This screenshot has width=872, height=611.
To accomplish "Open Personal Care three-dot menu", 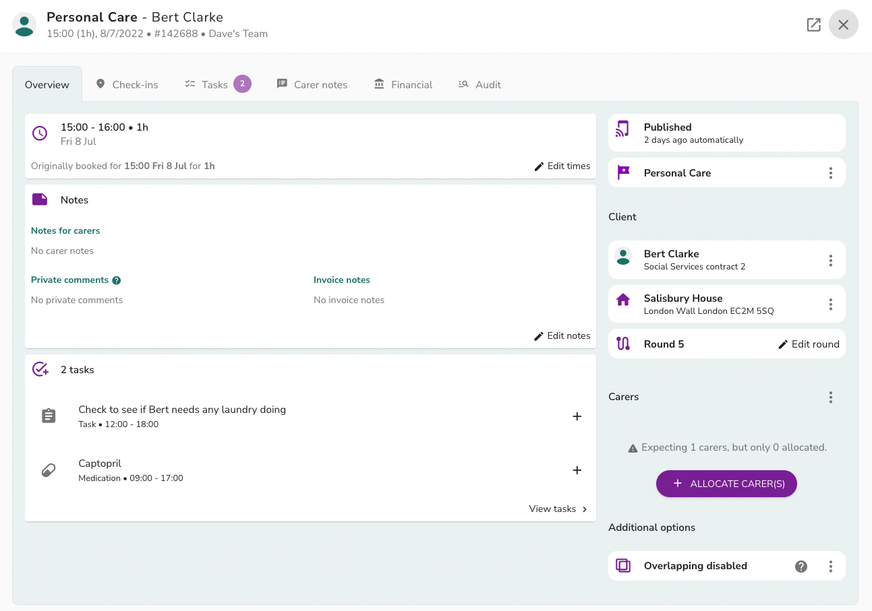I will point(831,173).
